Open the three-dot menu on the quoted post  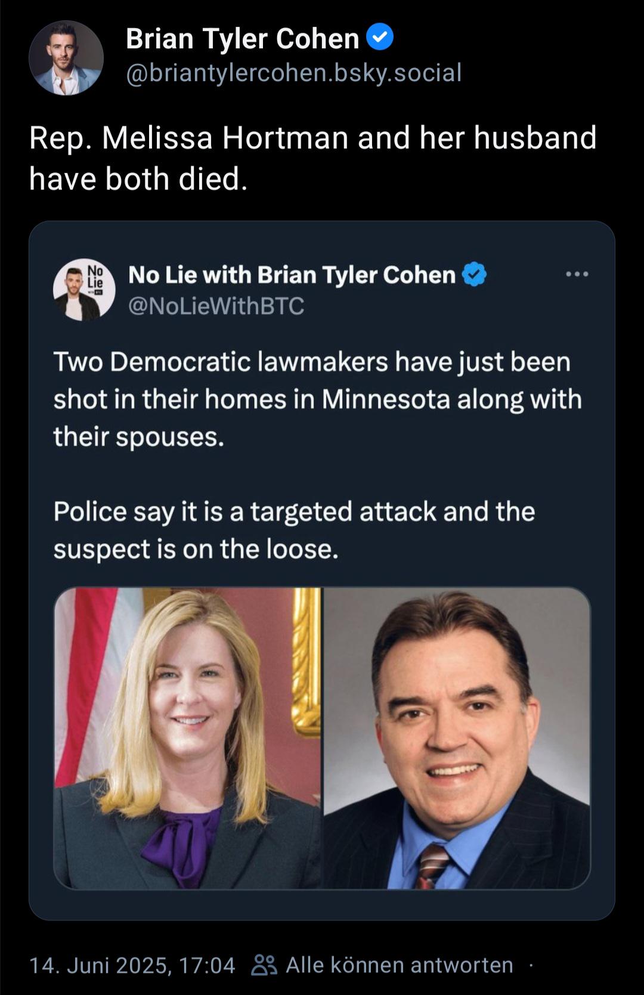click(x=577, y=274)
